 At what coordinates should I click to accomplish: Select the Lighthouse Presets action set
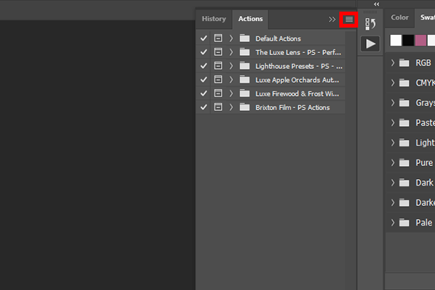[297, 66]
